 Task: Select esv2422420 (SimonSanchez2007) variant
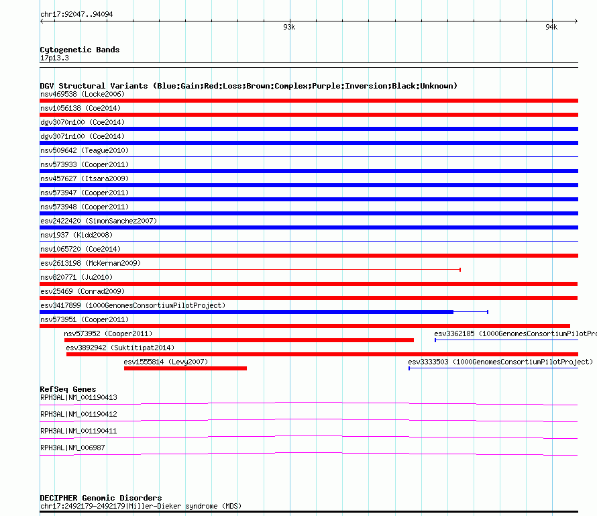(99, 221)
